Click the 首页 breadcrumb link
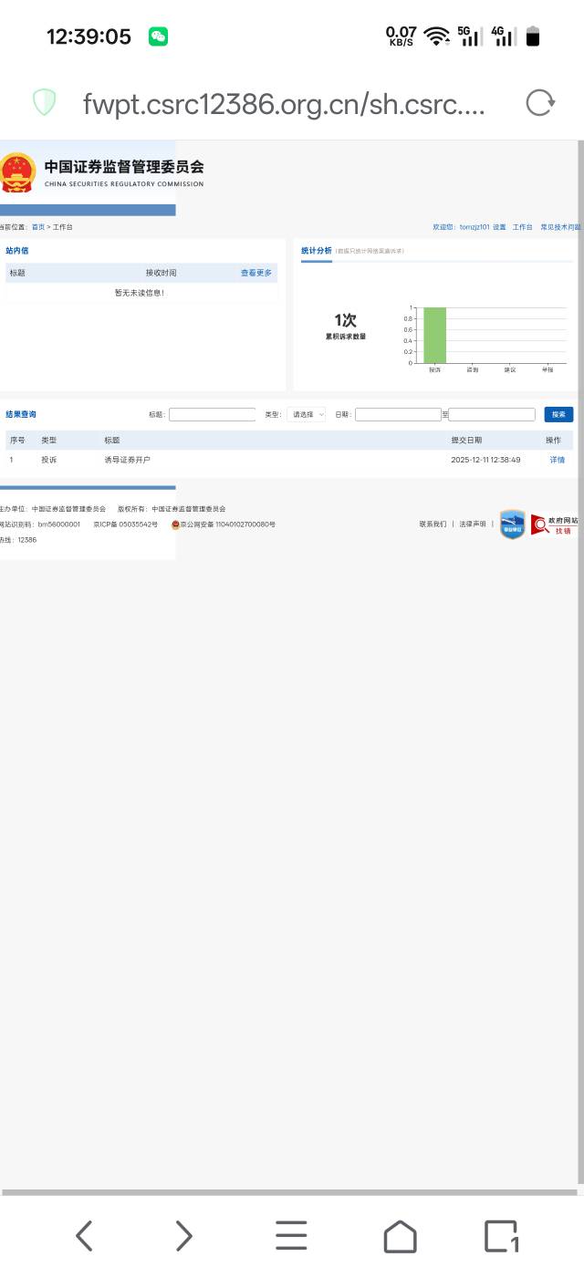Image resolution: width=584 pixels, height=1277 pixels. [x=37, y=226]
